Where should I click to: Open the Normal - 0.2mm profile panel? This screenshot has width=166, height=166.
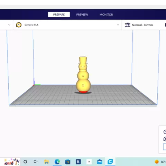[142, 25]
